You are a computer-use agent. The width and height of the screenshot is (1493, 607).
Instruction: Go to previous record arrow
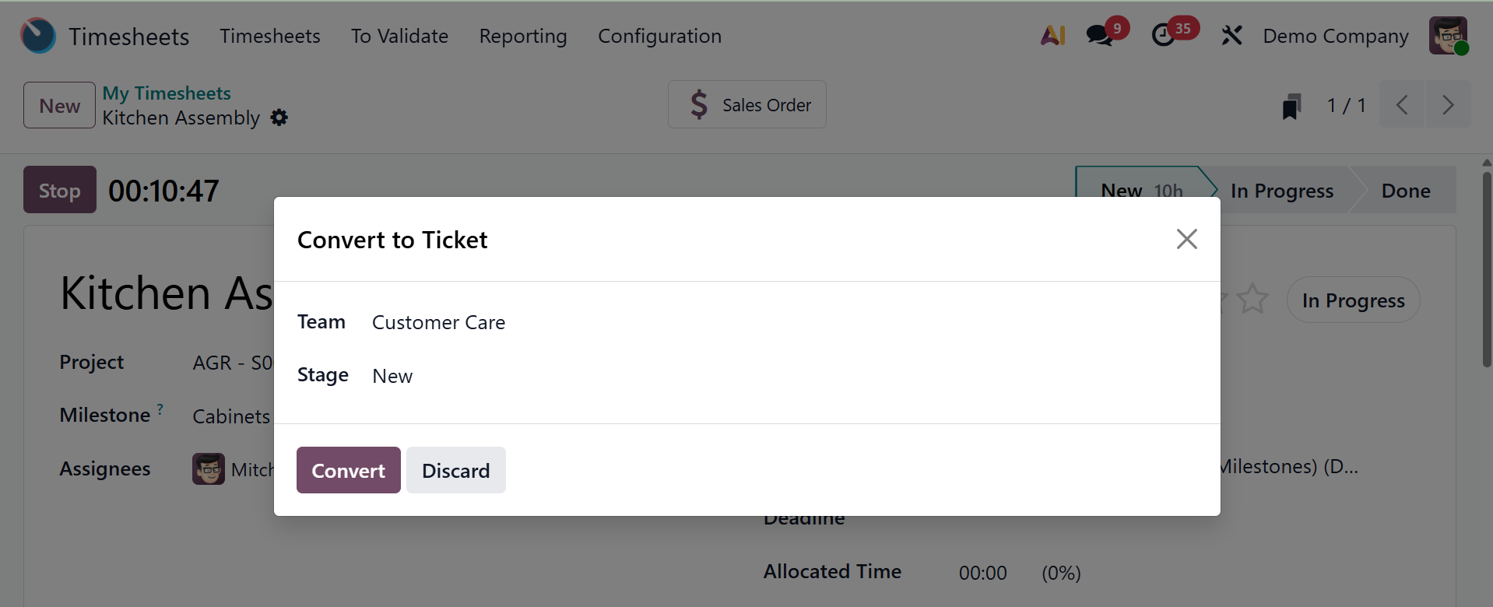coord(1402,105)
